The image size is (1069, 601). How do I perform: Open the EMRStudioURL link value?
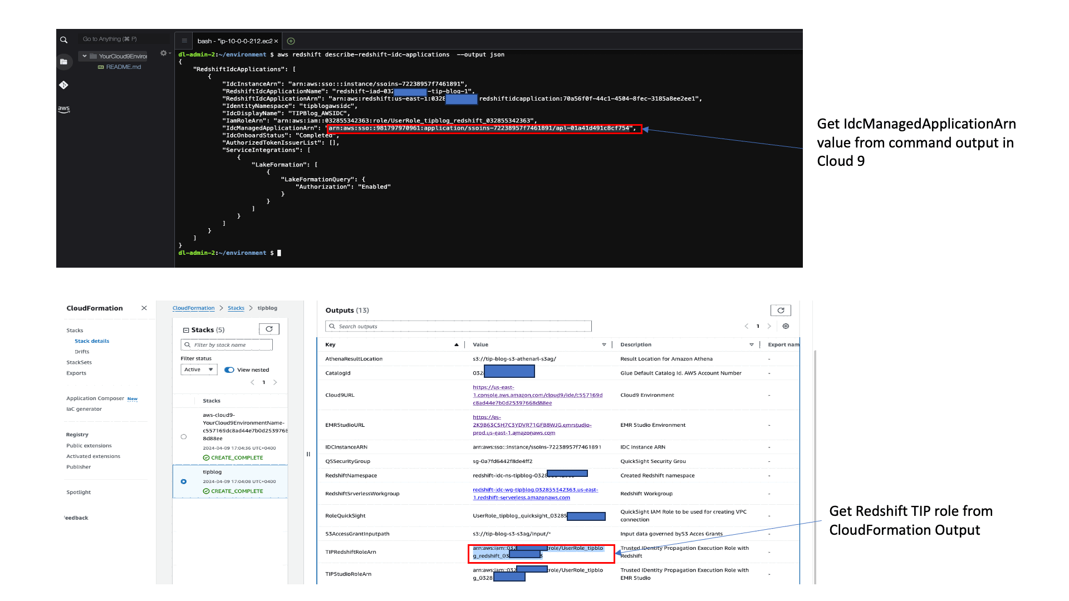(532, 425)
